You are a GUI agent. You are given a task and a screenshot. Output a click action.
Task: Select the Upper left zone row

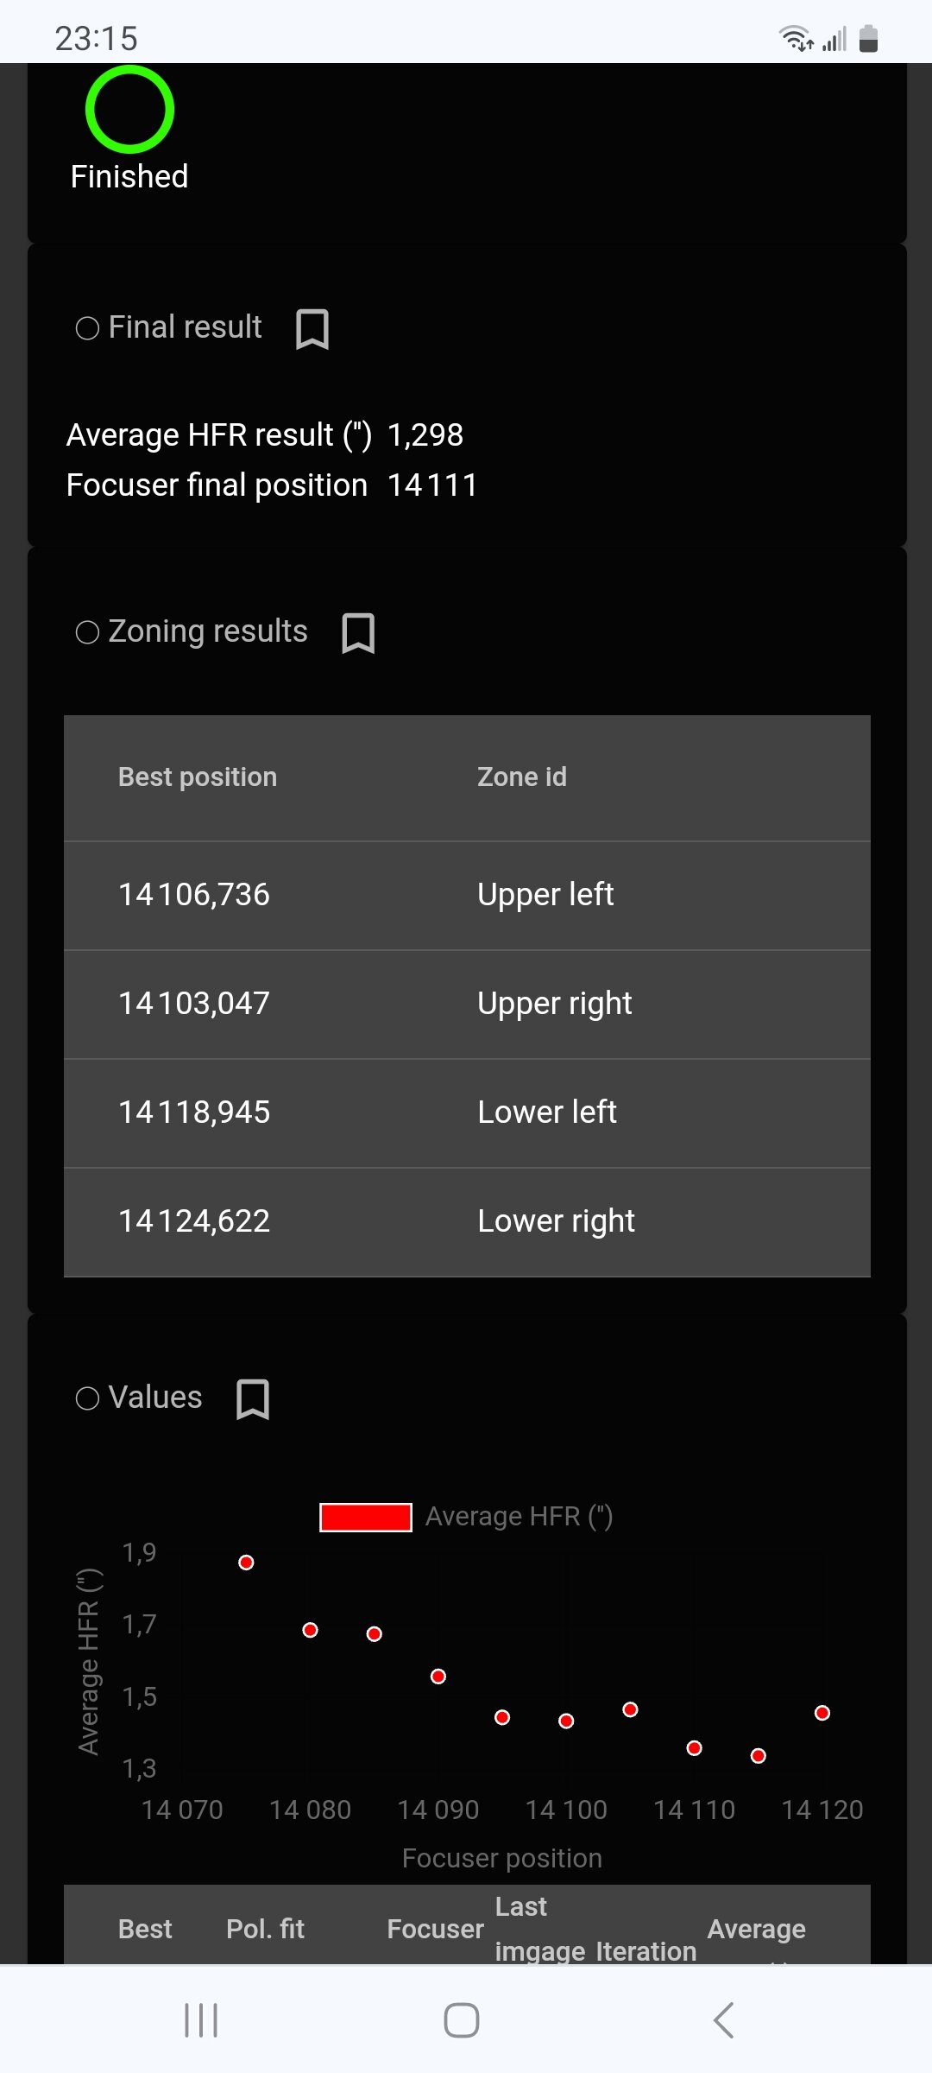click(x=467, y=895)
